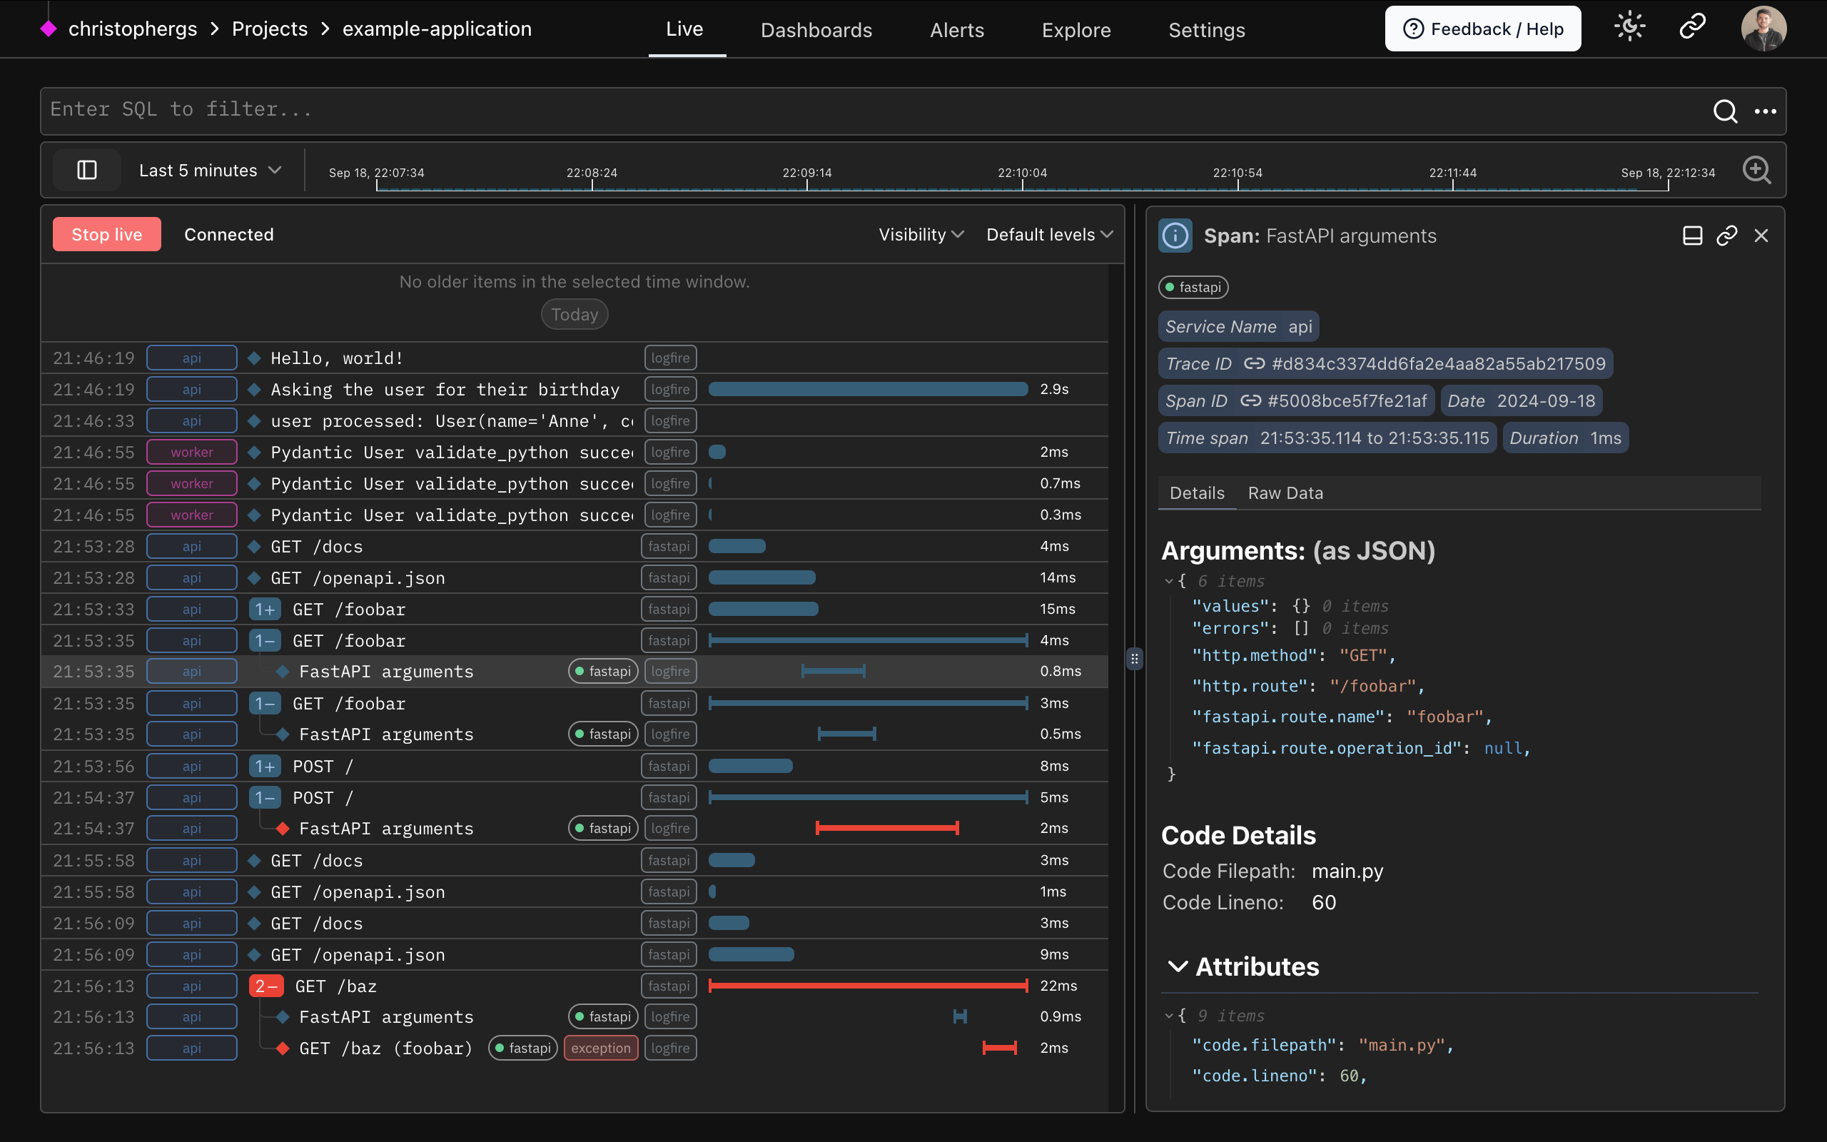Click the info icon beside Span: FastAPI arguments
Screen dimensions: 1827x1142
[x=1175, y=235]
